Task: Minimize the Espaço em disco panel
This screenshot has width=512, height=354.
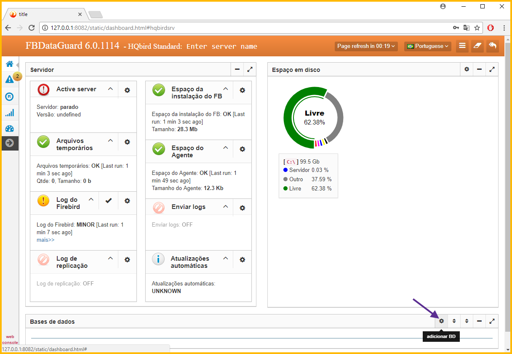Action: tap(479, 69)
